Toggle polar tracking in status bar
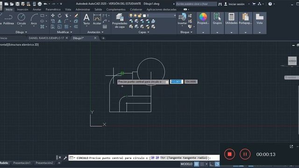 [x=217, y=164]
